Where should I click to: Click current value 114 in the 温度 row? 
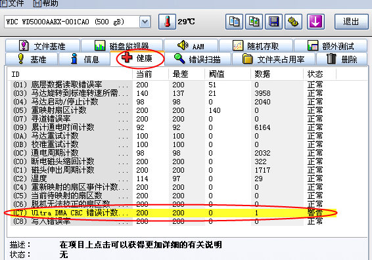point(143,179)
